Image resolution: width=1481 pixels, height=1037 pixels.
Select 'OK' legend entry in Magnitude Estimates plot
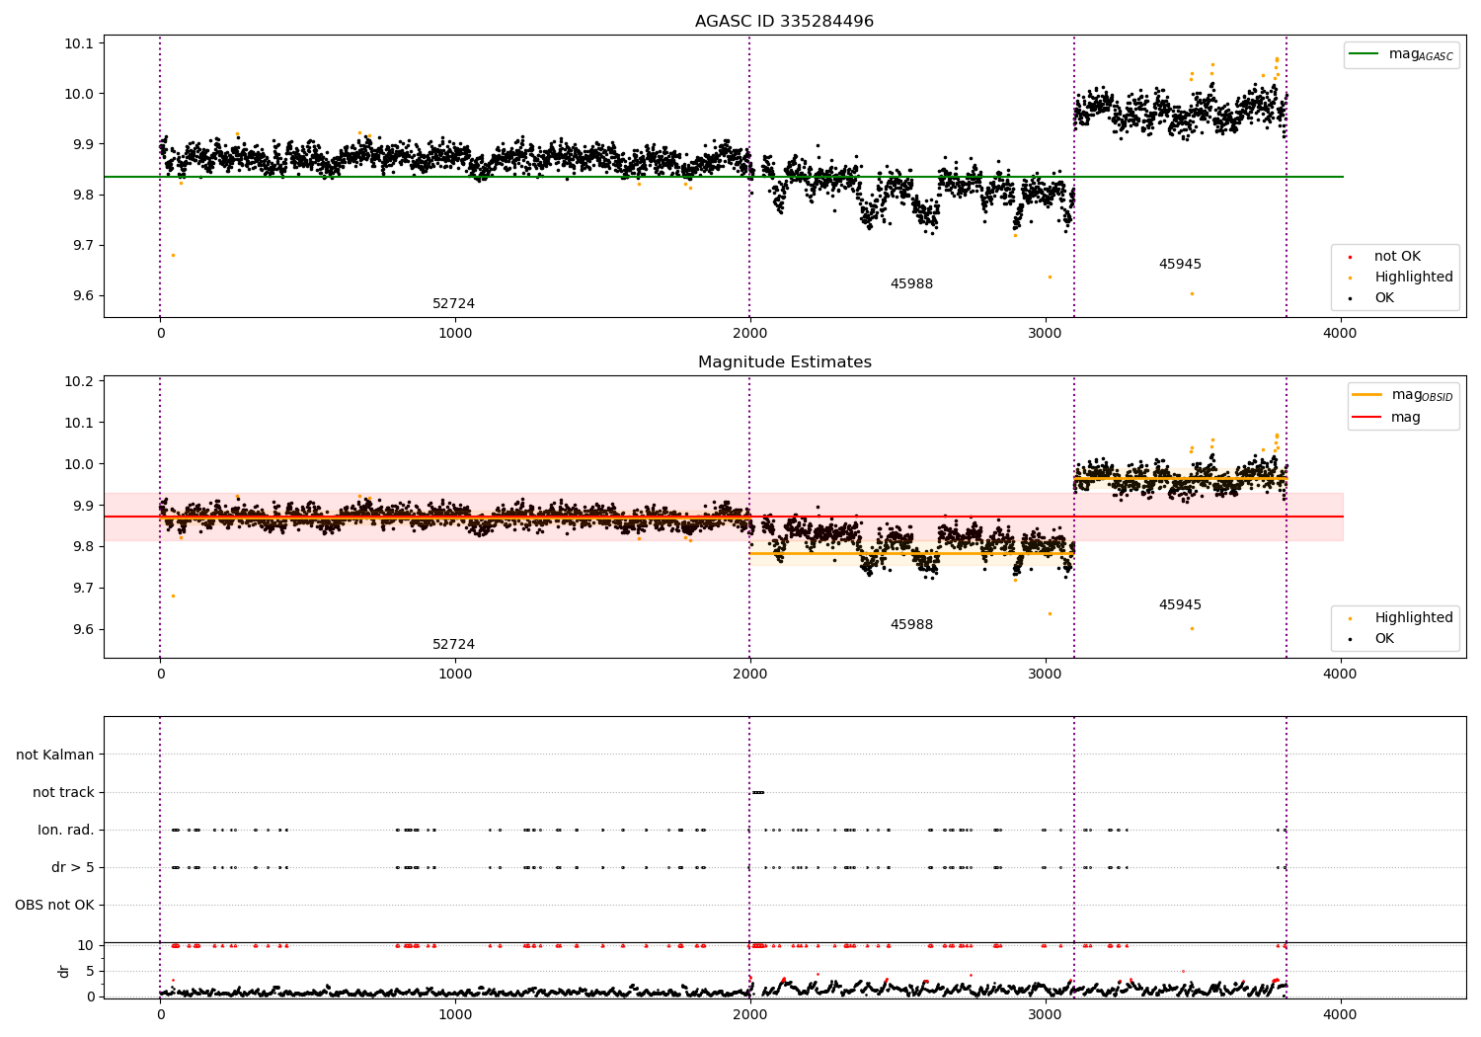point(1384,639)
